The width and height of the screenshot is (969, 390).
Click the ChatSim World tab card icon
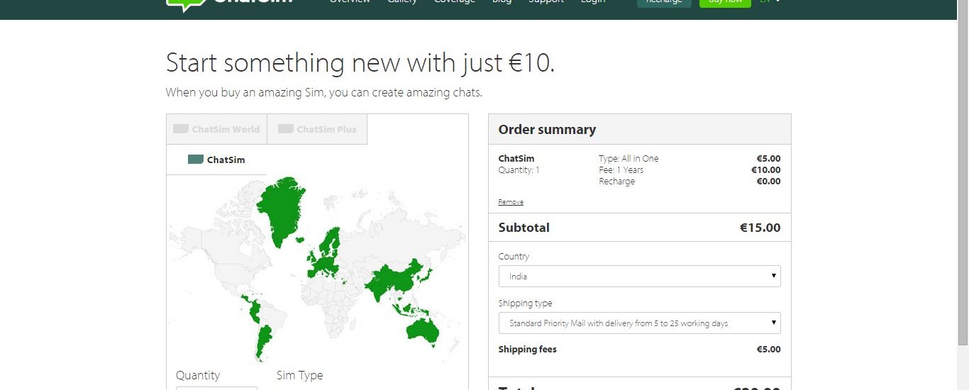(x=181, y=129)
